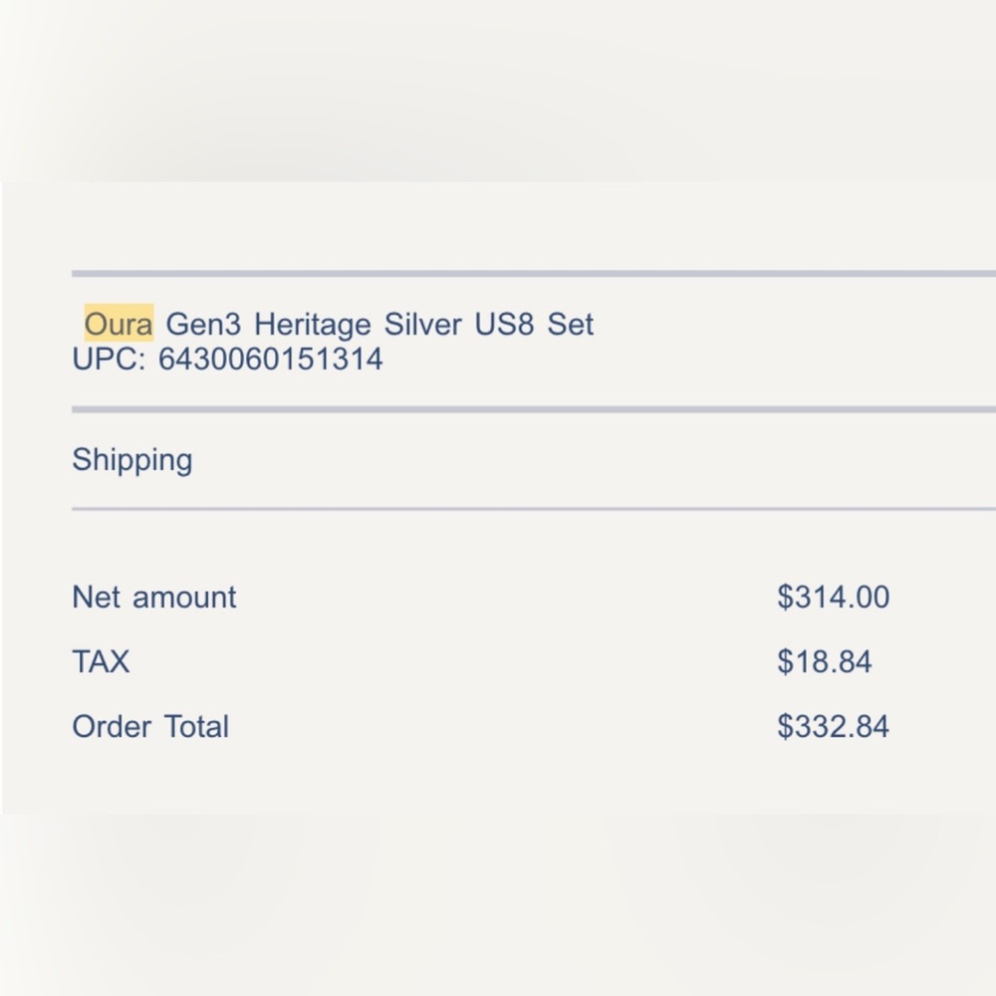Click the Order Total label
This screenshot has width=996, height=996.
[x=150, y=726]
